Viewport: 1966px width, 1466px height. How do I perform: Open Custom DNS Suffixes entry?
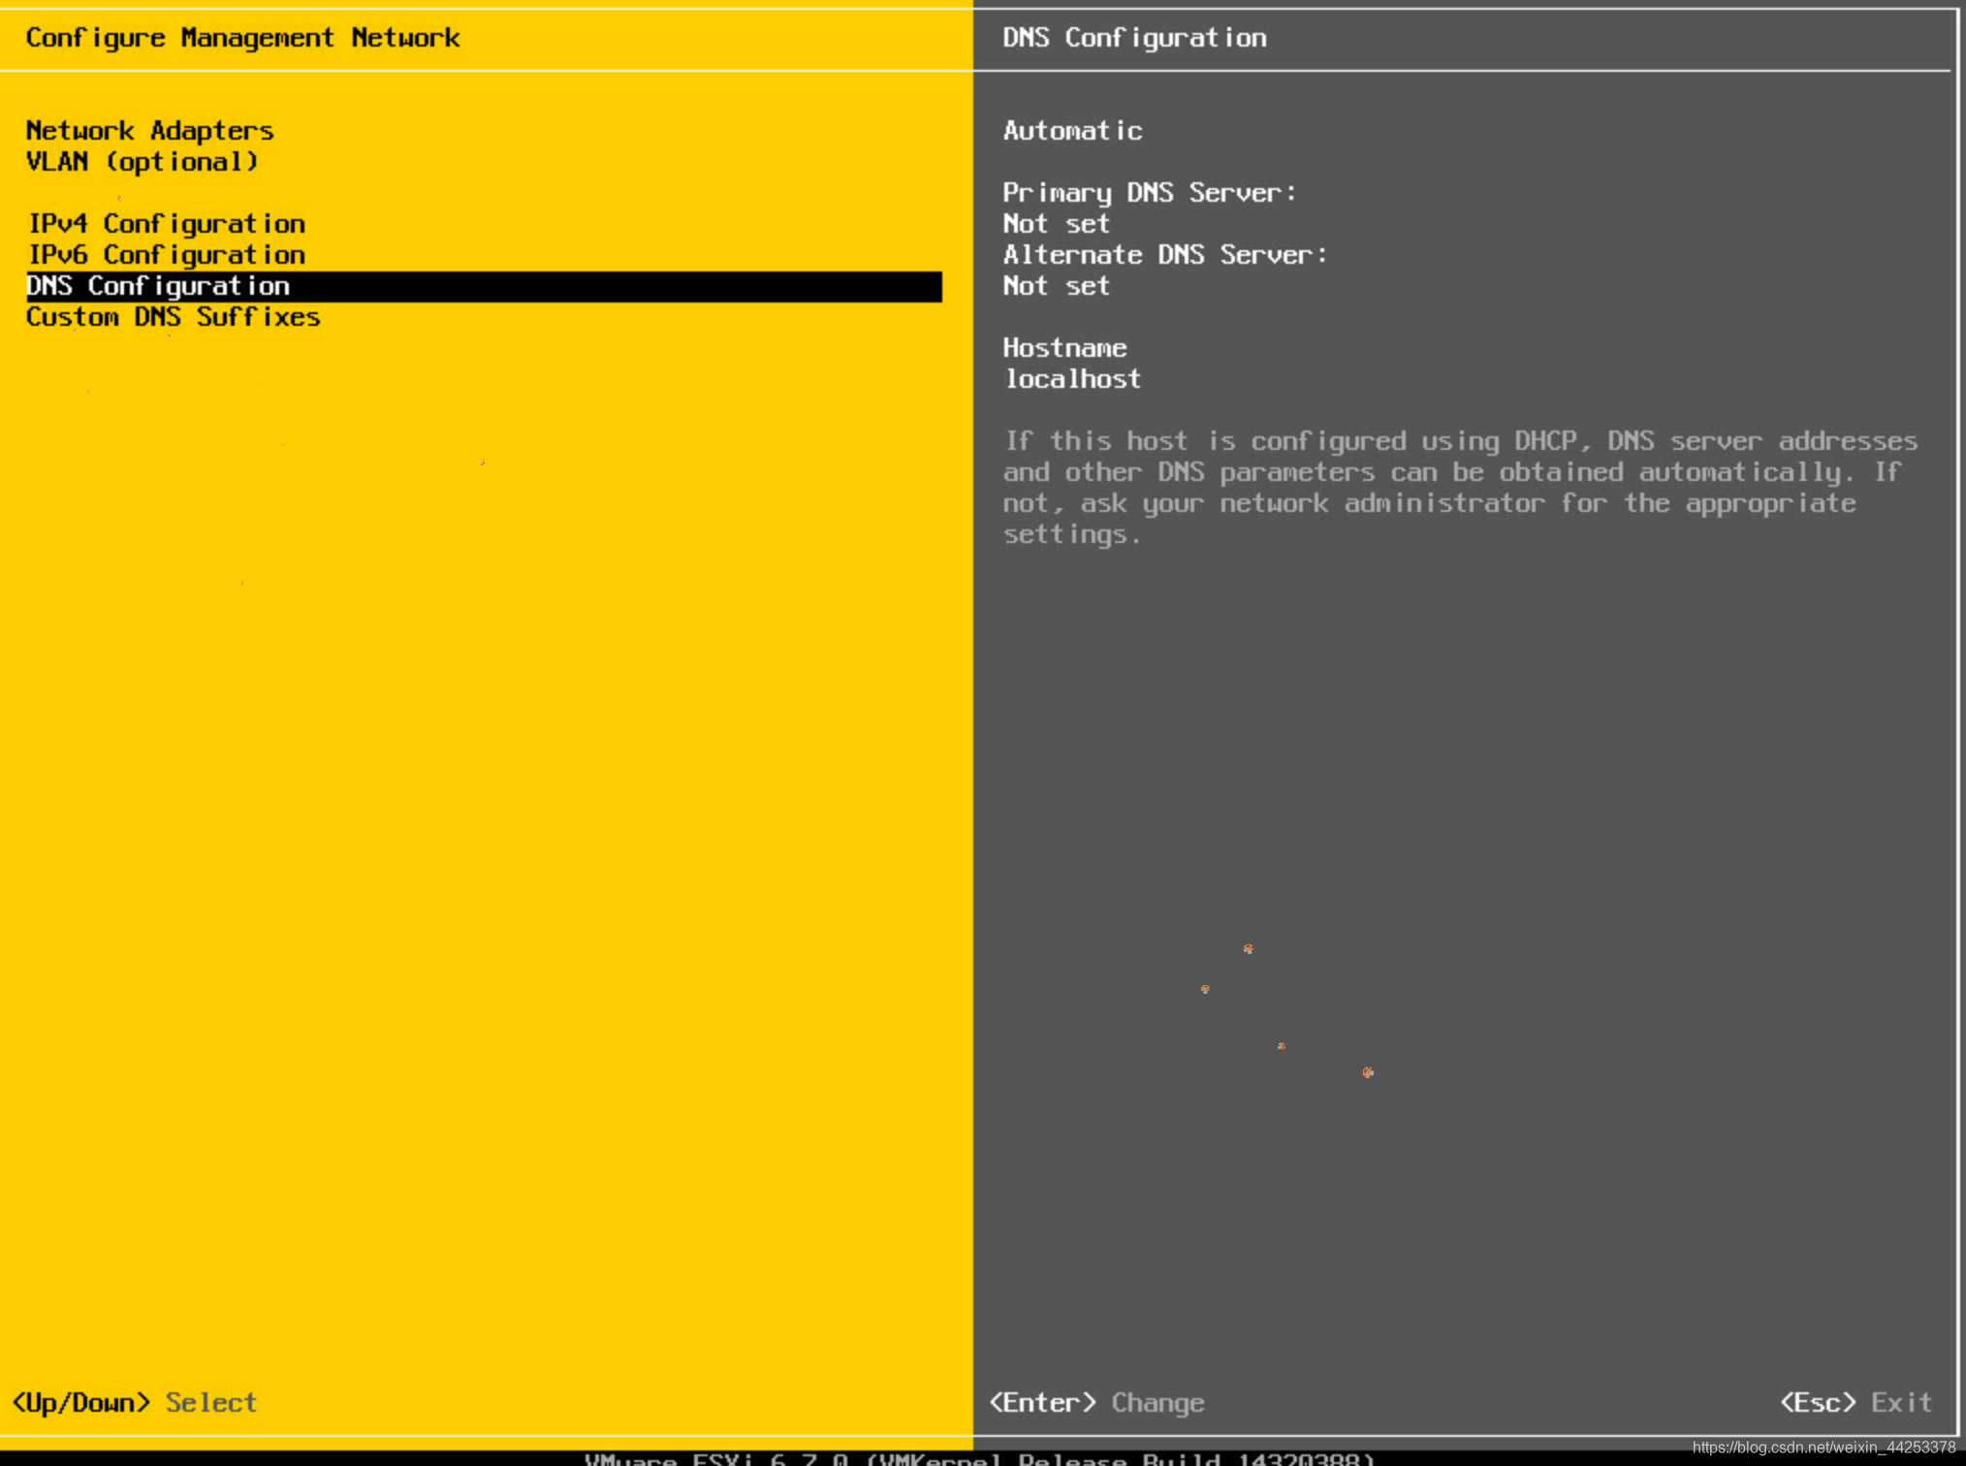[173, 317]
